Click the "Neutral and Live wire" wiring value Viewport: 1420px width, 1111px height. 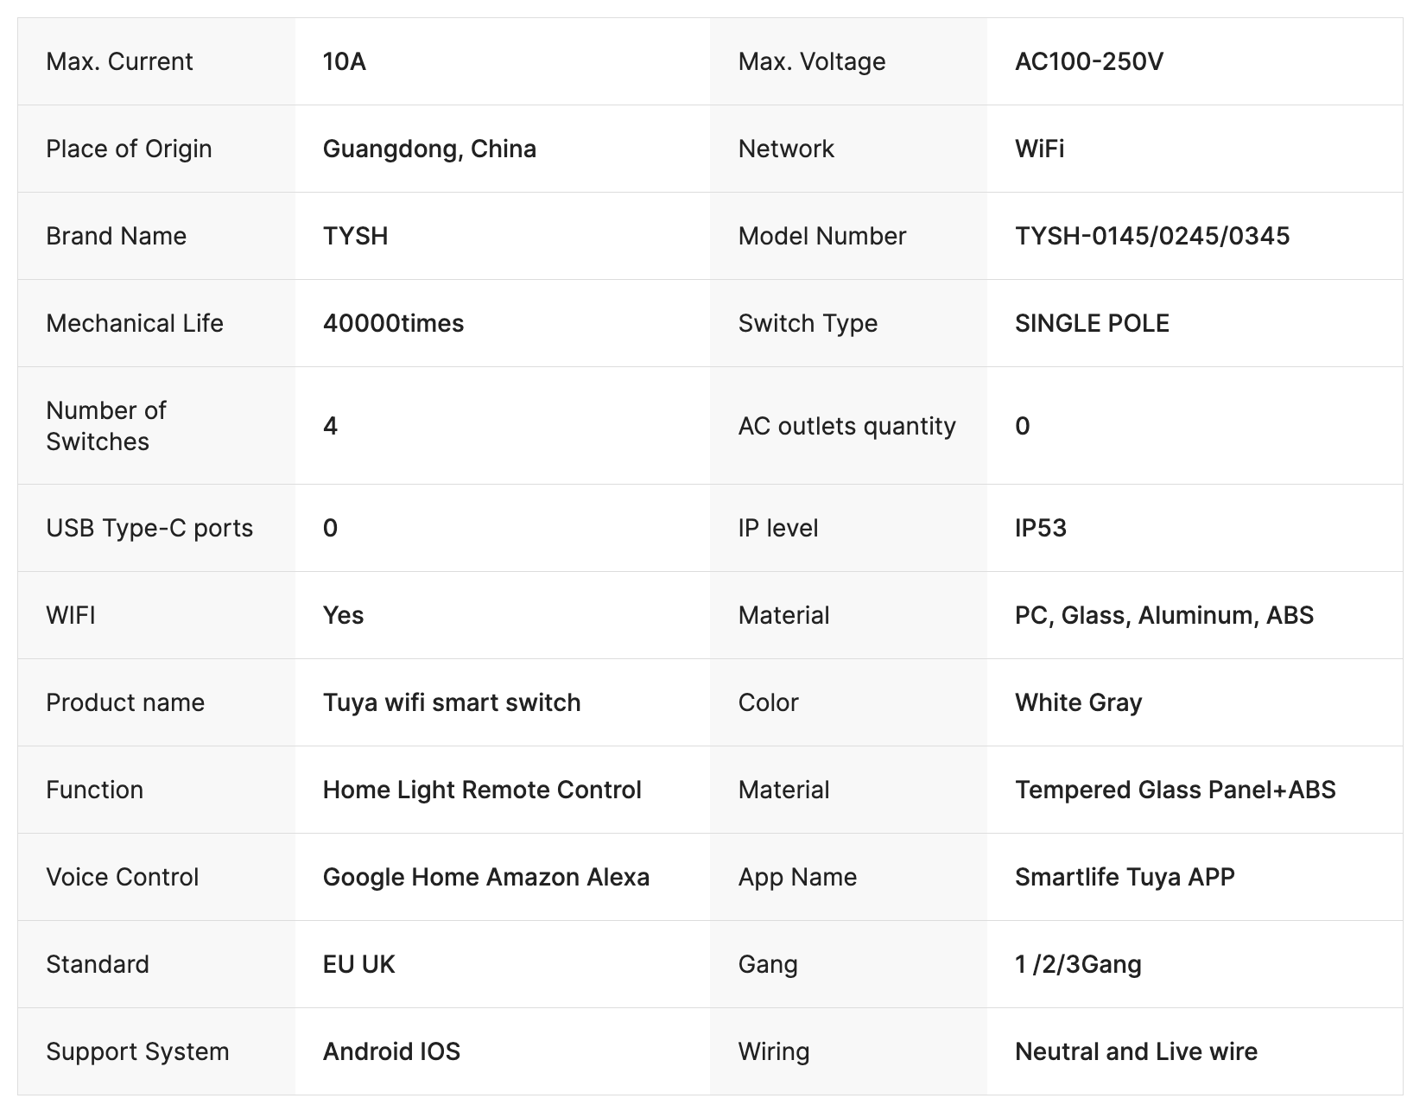[x=1135, y=1051]
